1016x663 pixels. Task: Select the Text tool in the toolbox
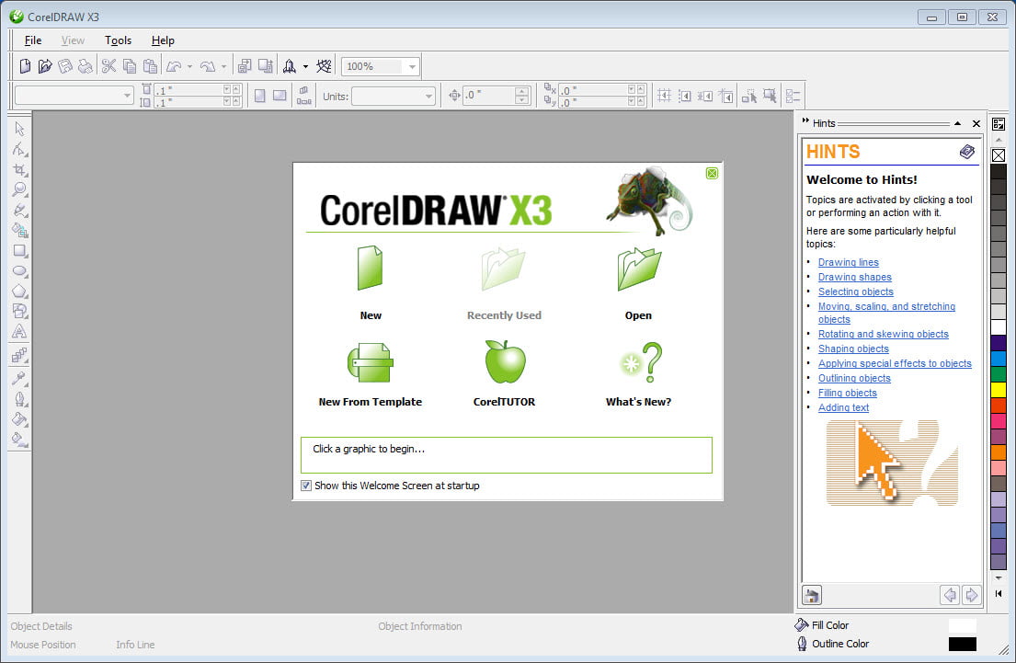pyautogui.click(x=19, y=332)
